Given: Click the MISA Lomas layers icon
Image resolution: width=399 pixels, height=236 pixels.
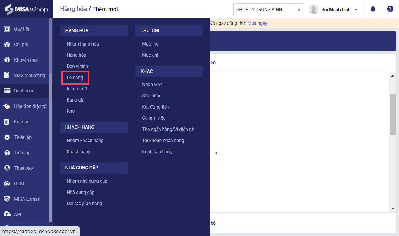Looking at the screenshot, I should coord(7,199).
